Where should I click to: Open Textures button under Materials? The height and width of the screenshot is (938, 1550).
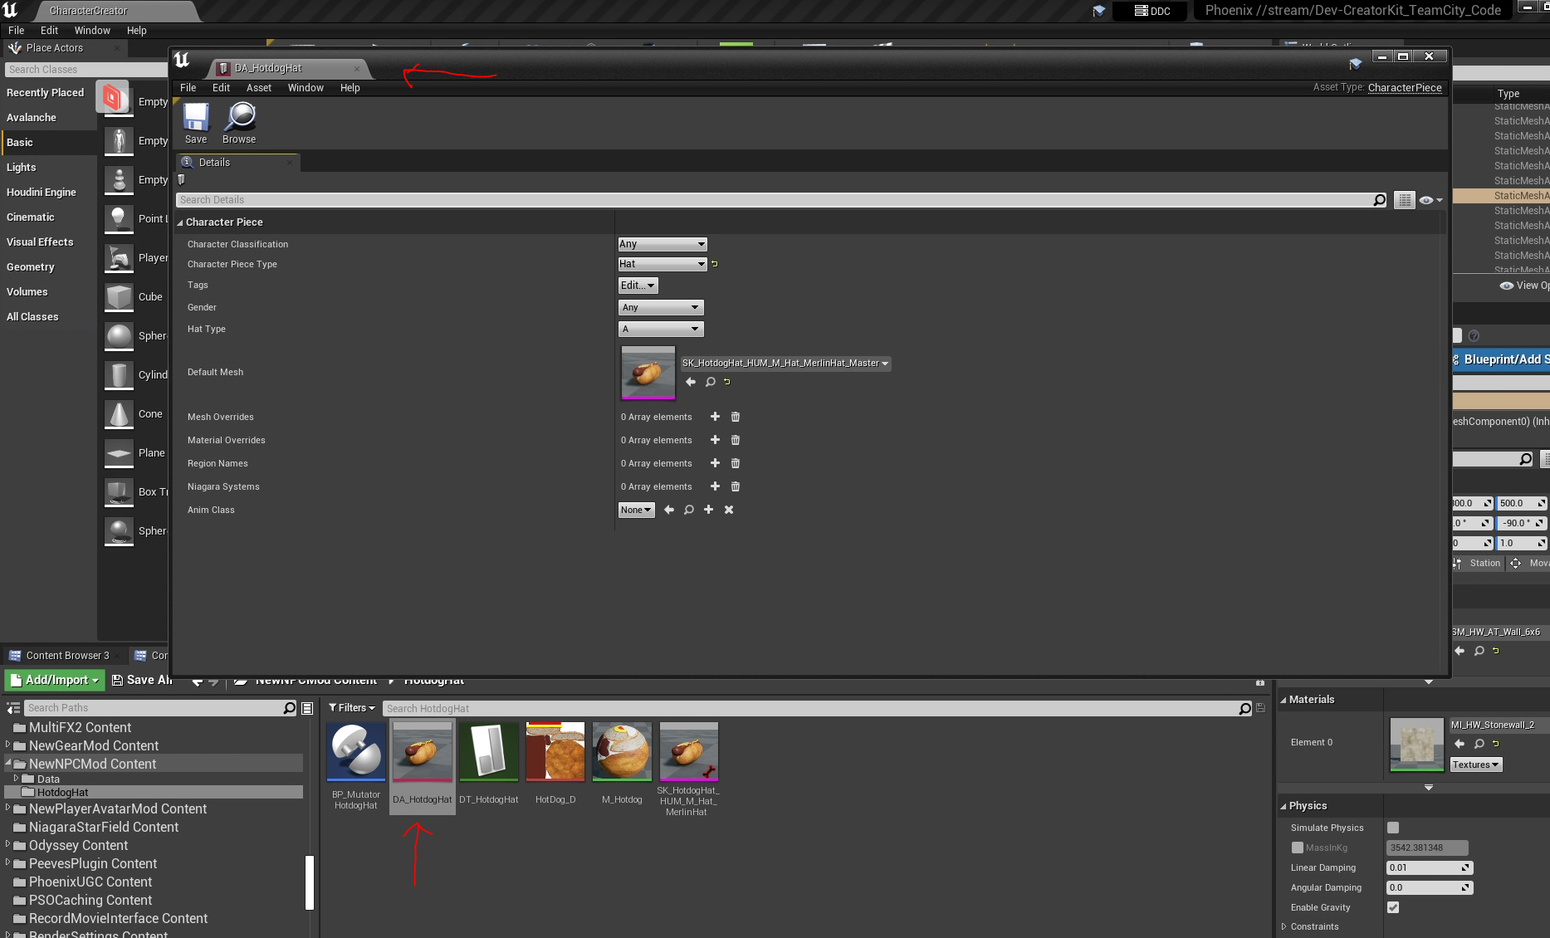tap(1475, 765)
